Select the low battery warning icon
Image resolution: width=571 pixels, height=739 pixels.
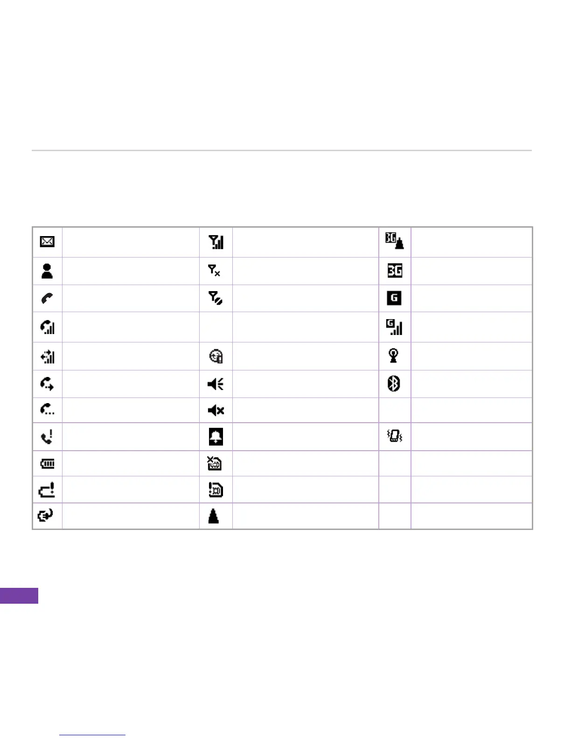(x=47, y=490)
